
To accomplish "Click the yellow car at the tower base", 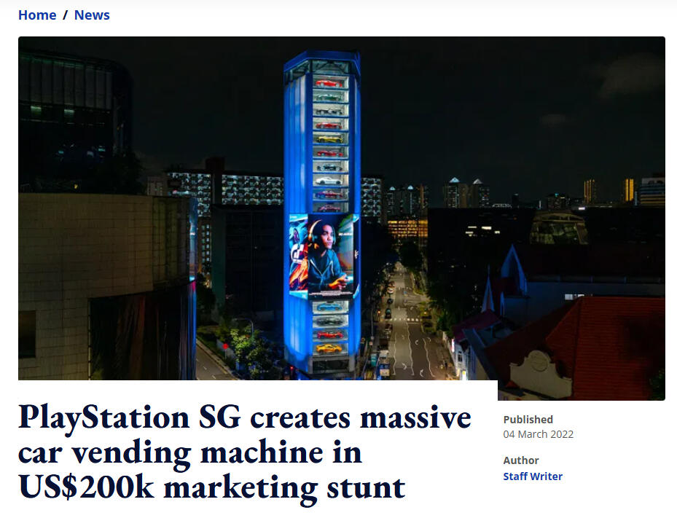I will click(329, 348).
